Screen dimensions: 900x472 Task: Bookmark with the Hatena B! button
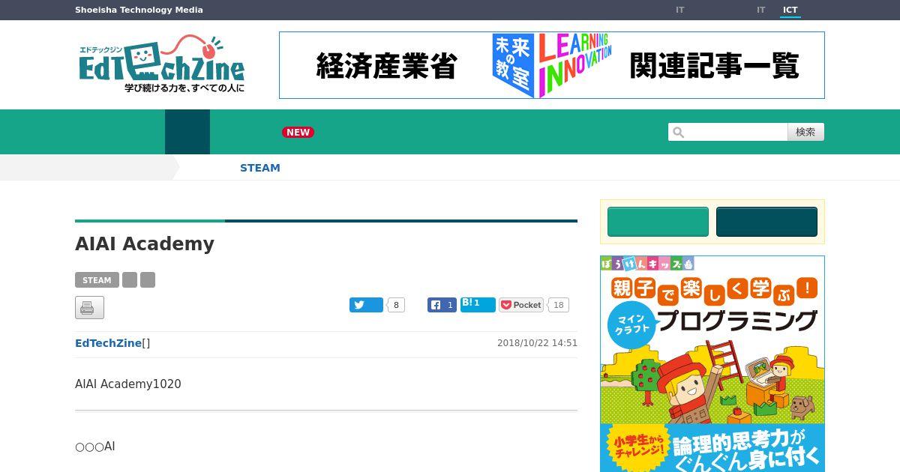[x=478, y=304]
